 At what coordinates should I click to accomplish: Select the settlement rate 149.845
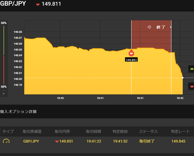178,141
